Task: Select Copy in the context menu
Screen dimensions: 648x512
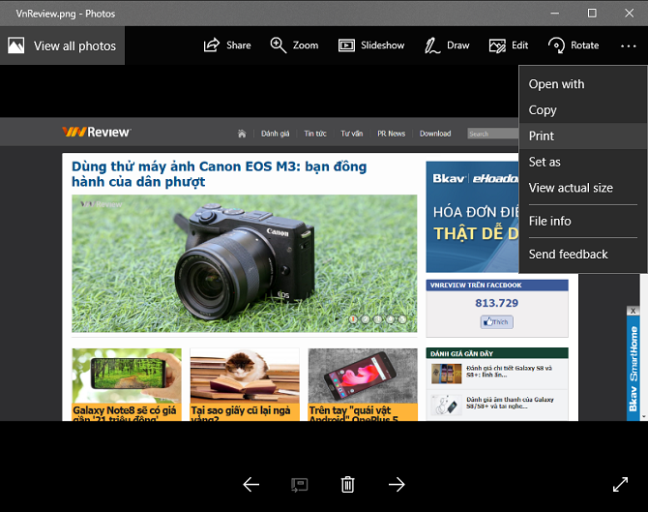Action: [x=543, y=110]
